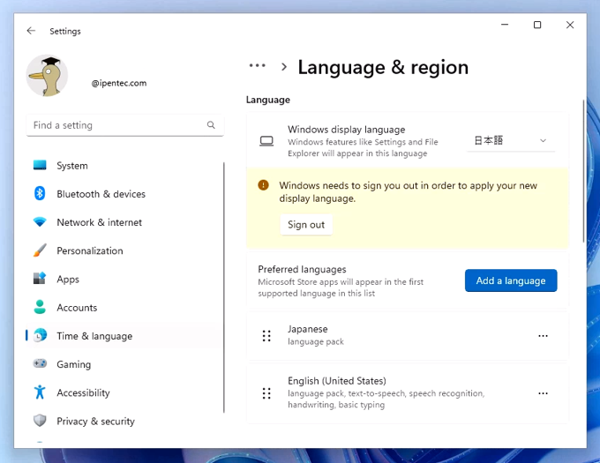Image resolution: width=600 pixels, height=463 pixels.
Task: Click the @ipentec.com account name
Action: [x=119, y=83]
